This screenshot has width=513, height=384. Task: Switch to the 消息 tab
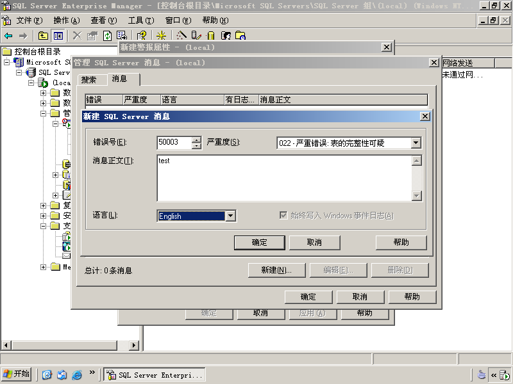coord(123,79)
